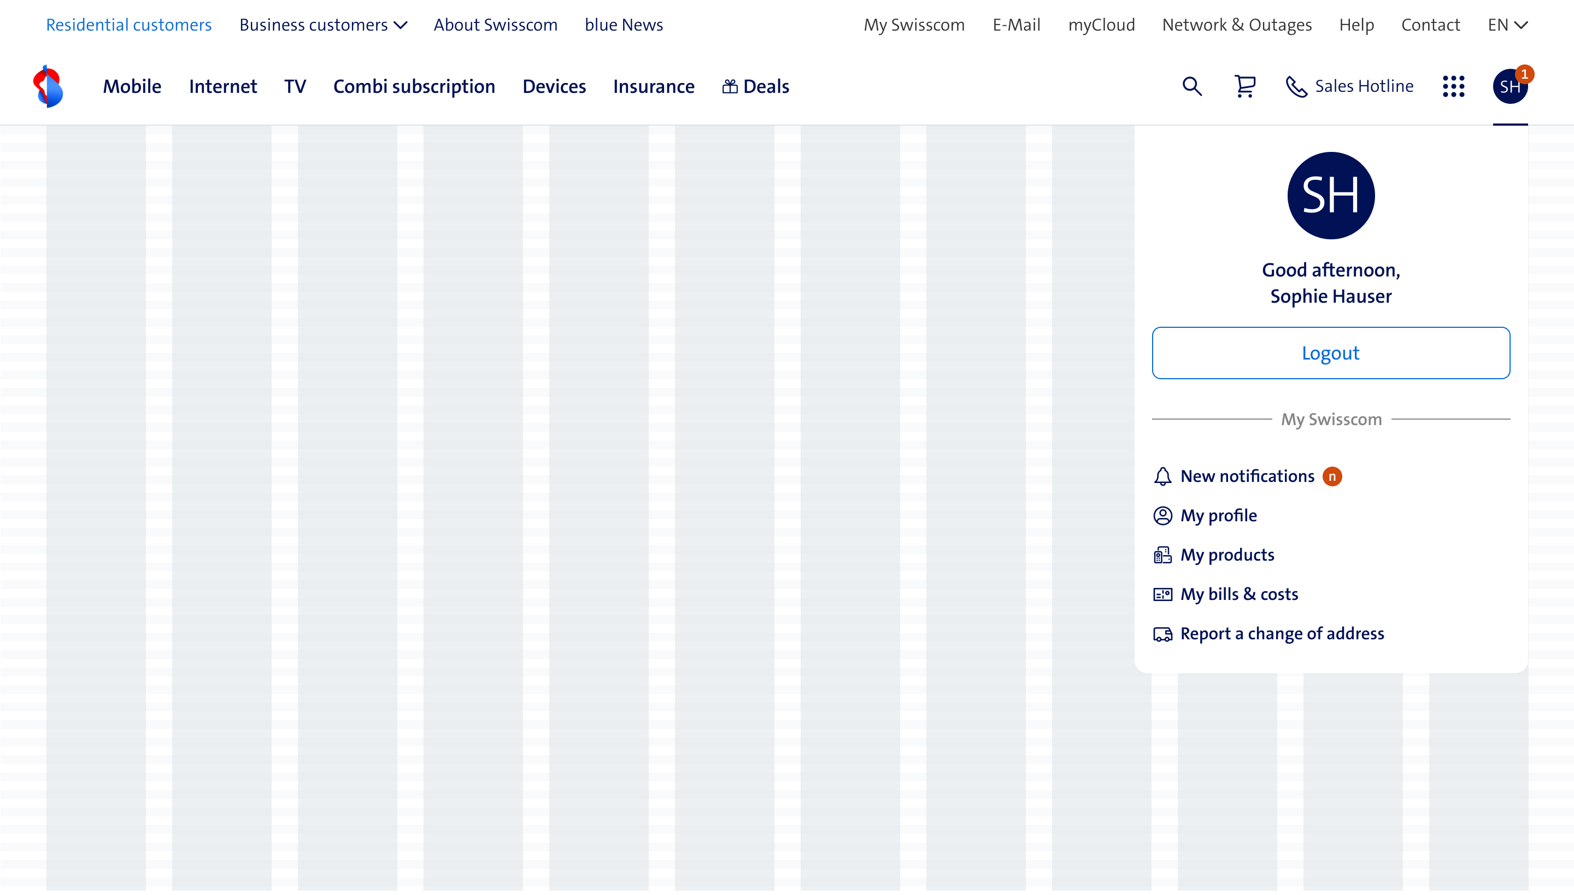Viewport: 1574px width, 895px height.
Task: Click the products icon beside My products
Action: (1162, 555)
